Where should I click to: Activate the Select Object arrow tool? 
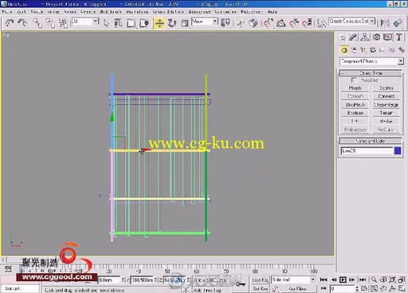106,23
